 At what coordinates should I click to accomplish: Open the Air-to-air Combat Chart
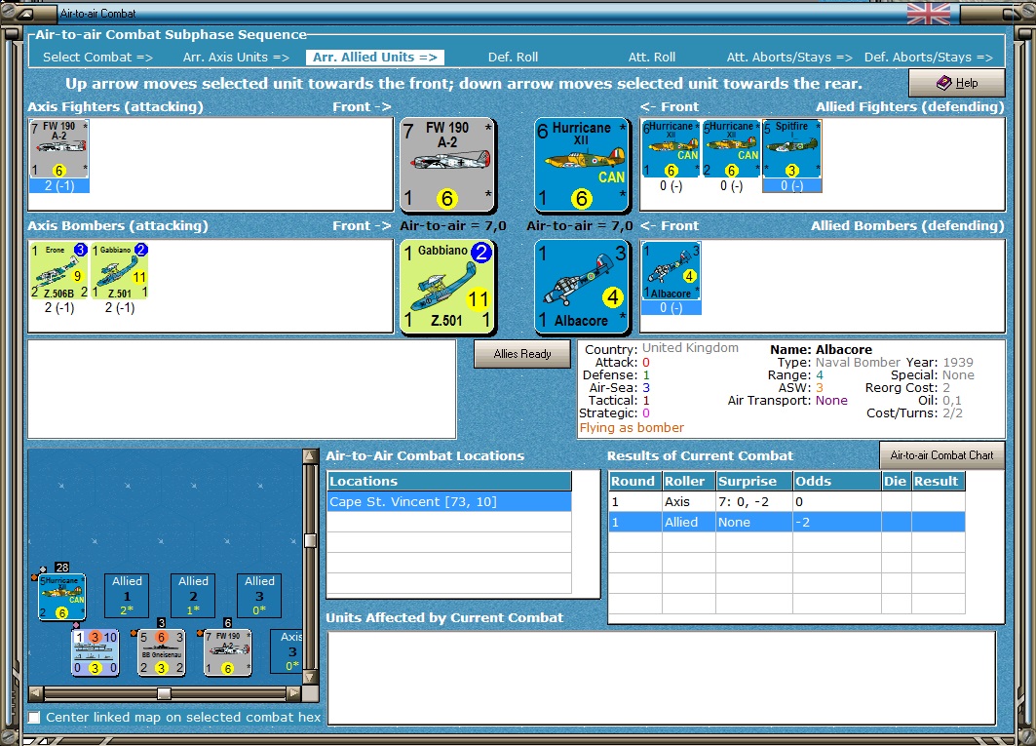tap(941, 455)
